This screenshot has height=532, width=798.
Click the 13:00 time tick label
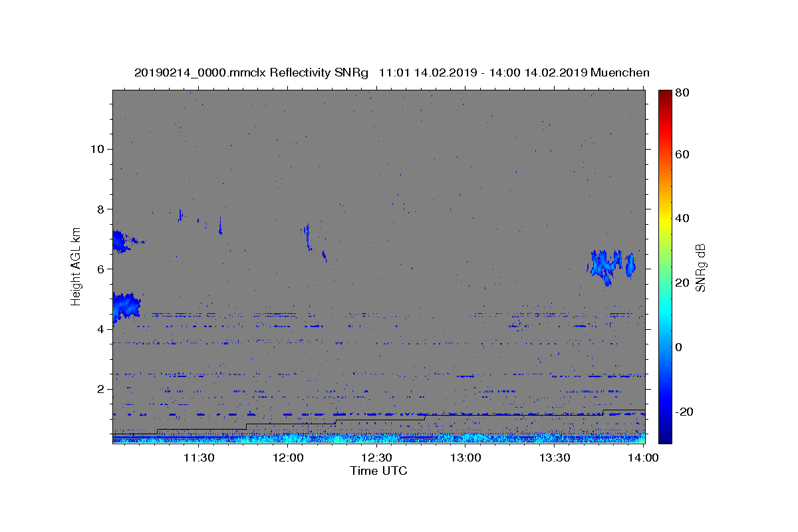(x=465, y=458)
